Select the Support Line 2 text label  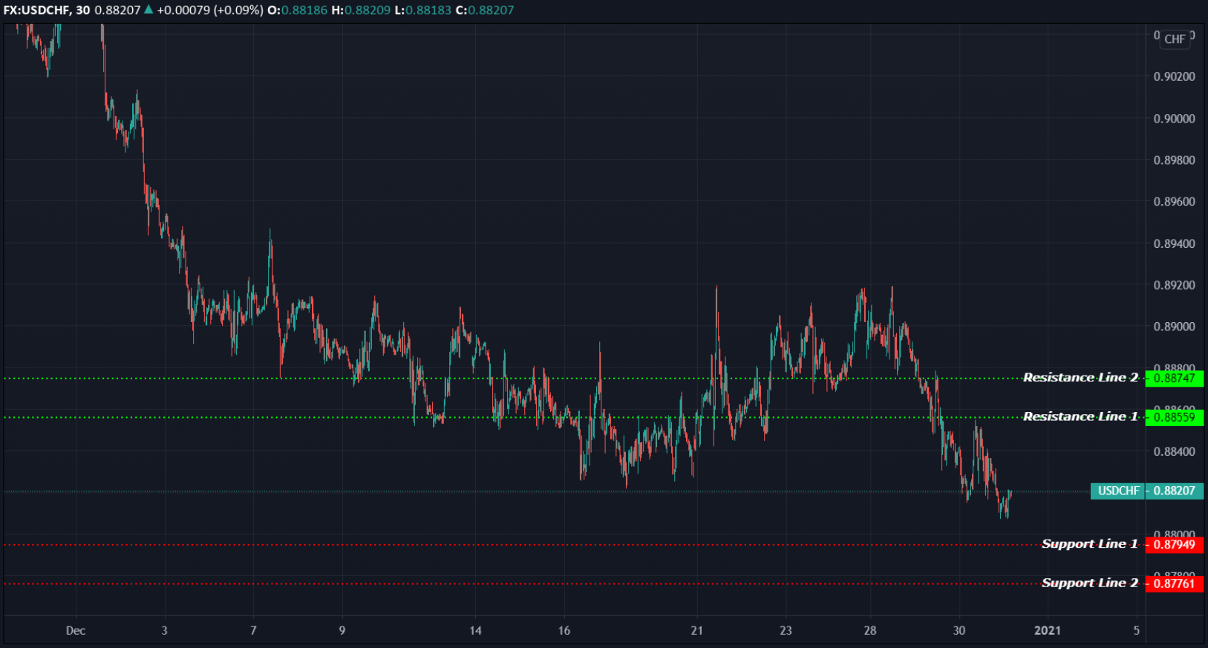(x=1090, y=583)
